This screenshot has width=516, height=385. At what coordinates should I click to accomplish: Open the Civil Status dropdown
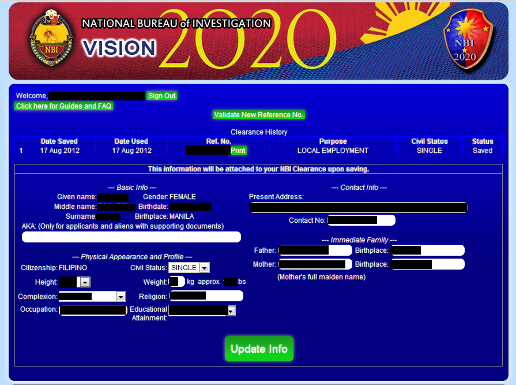[205, 267]
